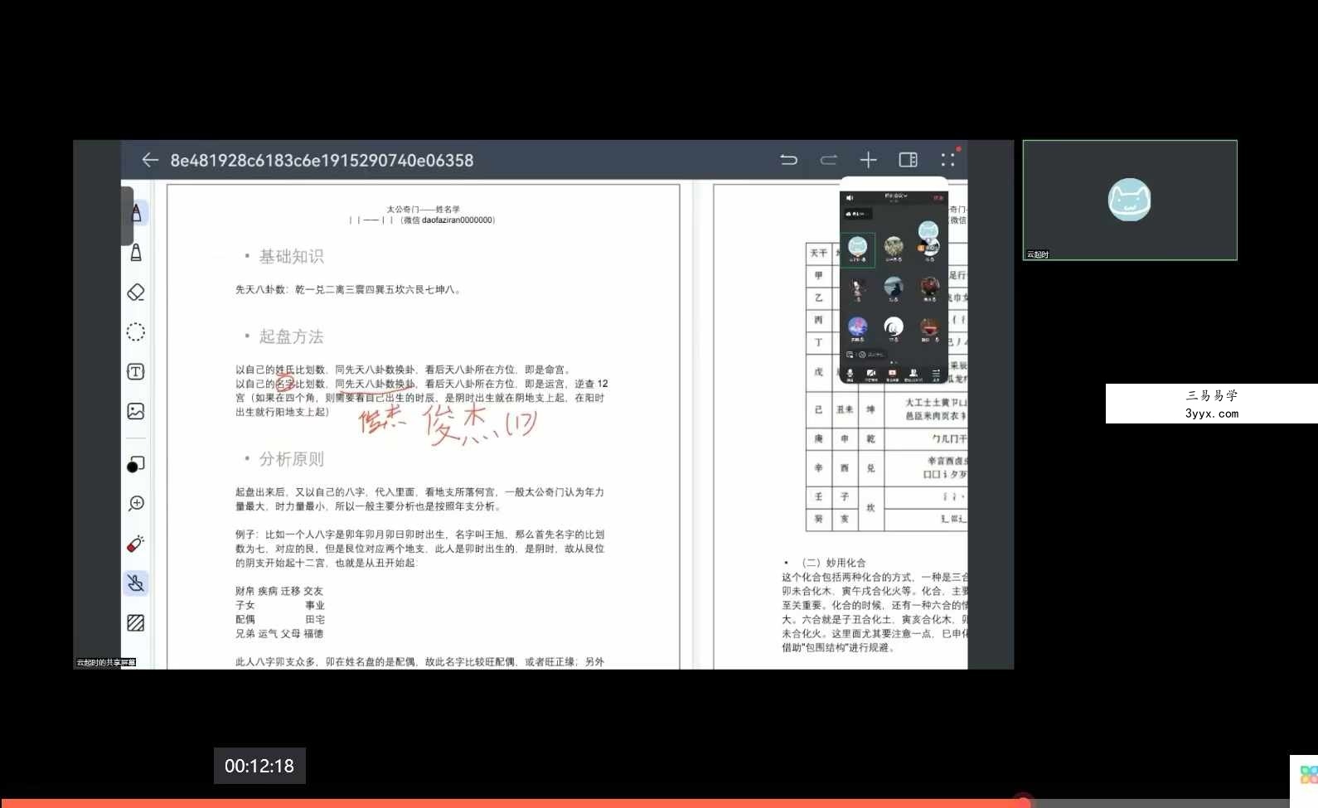The height and width of the screenshot is (808, 1318).
Task: Insert an image with the picture tool
Action: coord(136,411)
